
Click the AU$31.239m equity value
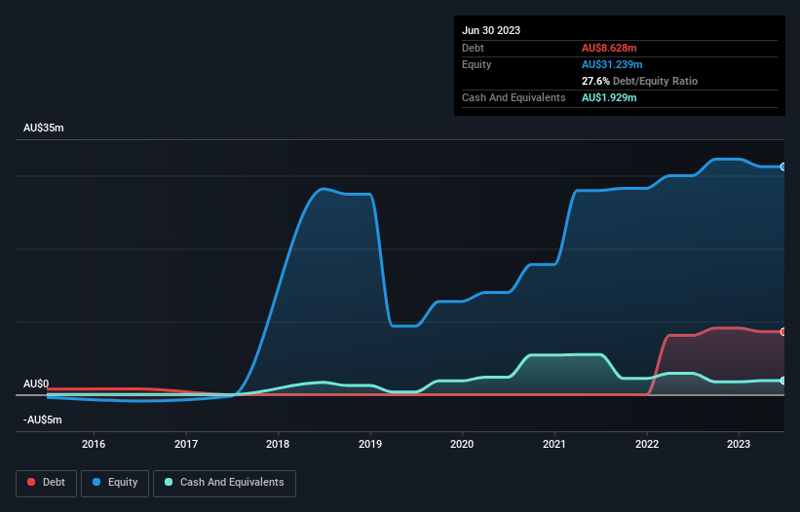(x=612, y=64)
